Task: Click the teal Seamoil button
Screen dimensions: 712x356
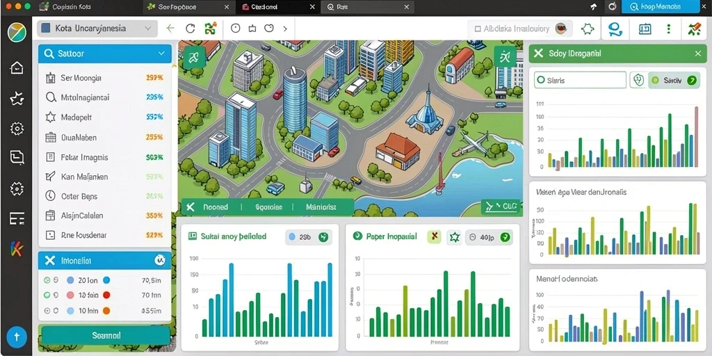Action: click(x=106, y=336)
